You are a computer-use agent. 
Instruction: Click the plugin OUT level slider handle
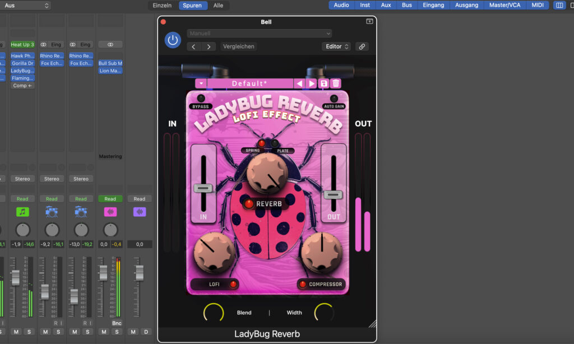tap(333, 194)
